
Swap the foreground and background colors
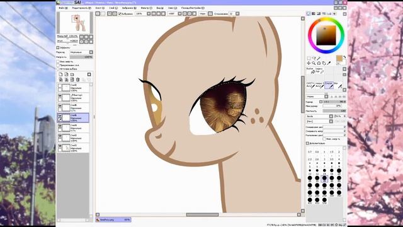pyautogui.click(x=344, y=57)
